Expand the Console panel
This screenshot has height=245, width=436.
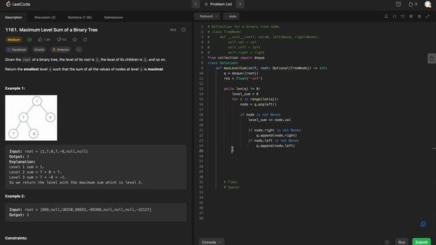[211, 242]
